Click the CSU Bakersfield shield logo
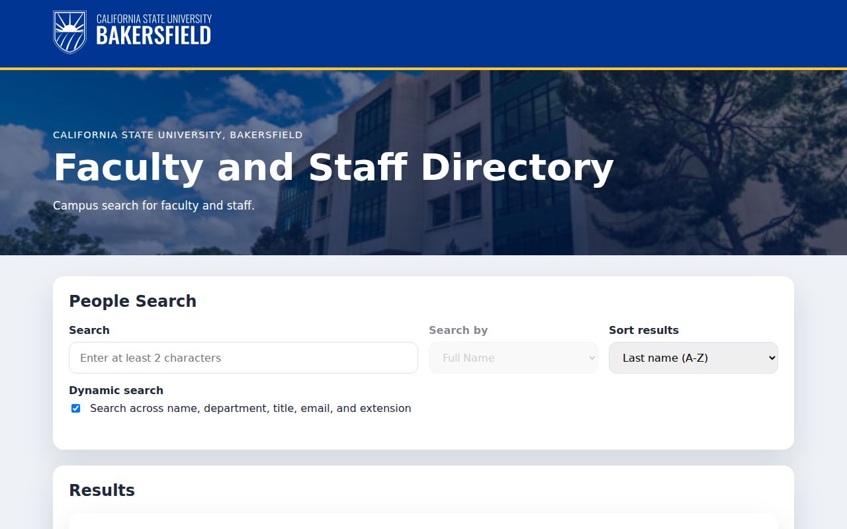This screenshot has width=847, height=529. click(x=69, y=32)
